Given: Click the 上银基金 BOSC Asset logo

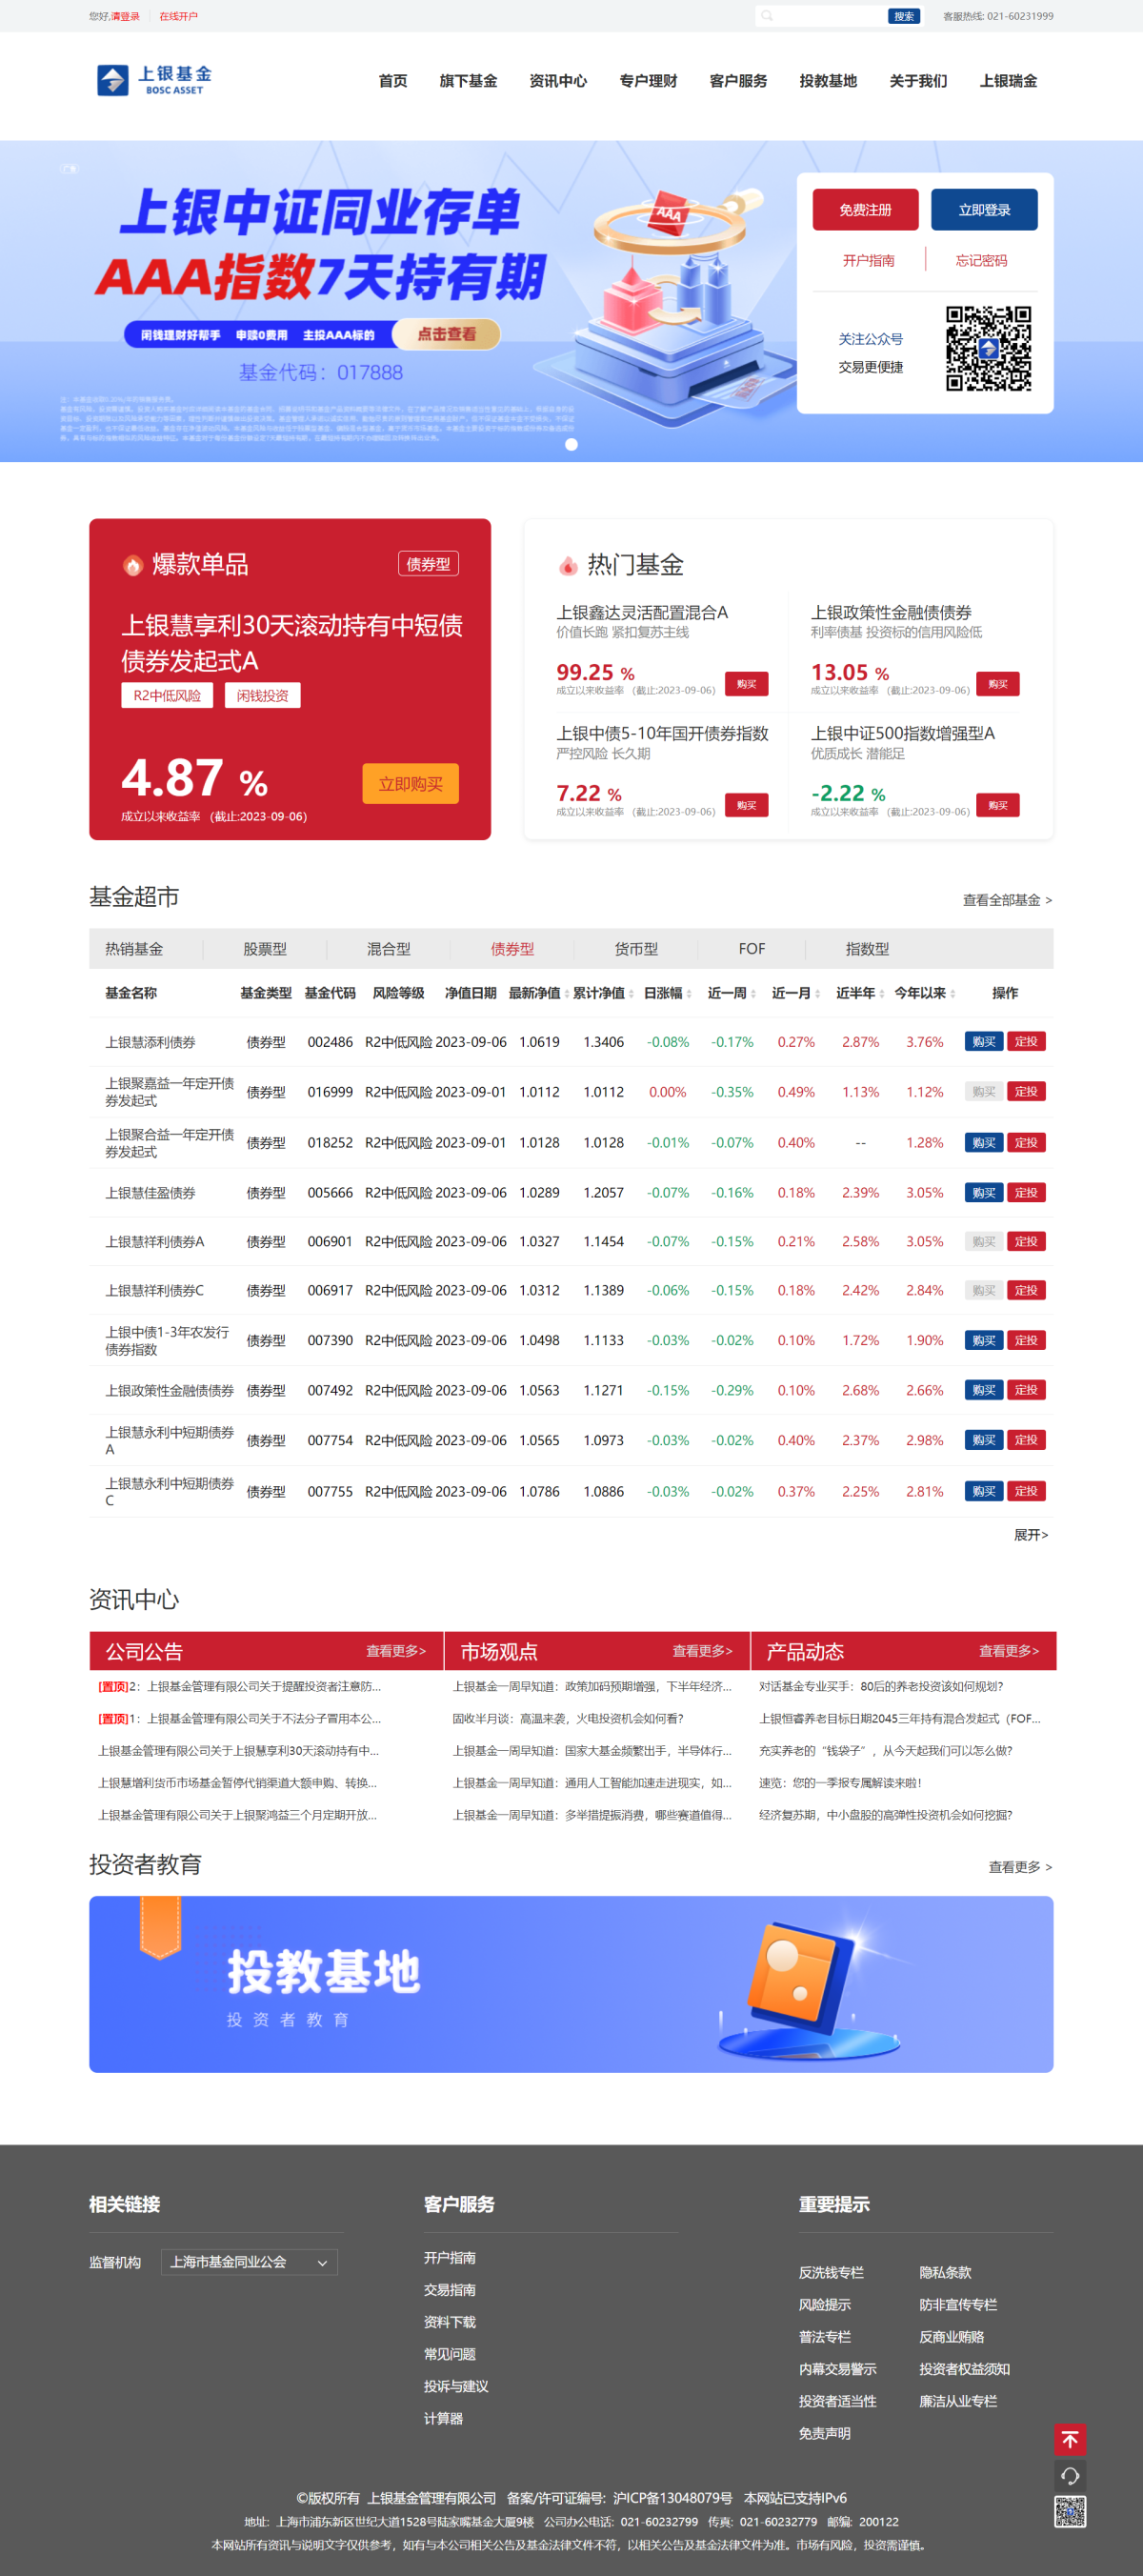Looking at the screenshot, I should click(x=154, y=80).
